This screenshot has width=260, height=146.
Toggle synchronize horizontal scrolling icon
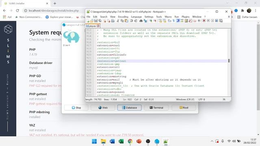(x=164, y=21)
